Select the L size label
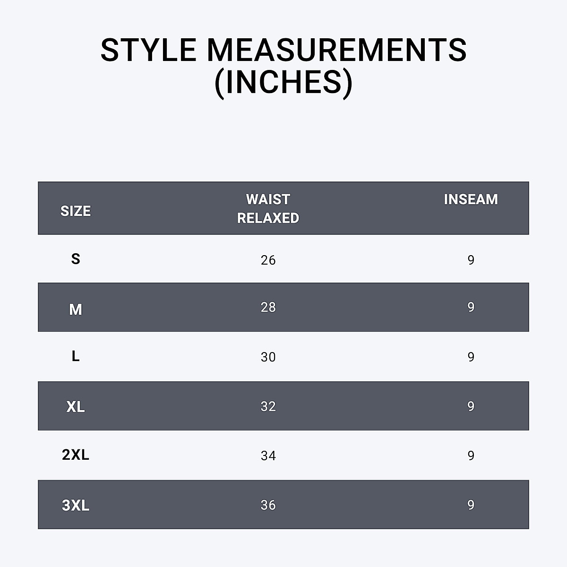Screen dimensions: 567x567 coord(76,356)
